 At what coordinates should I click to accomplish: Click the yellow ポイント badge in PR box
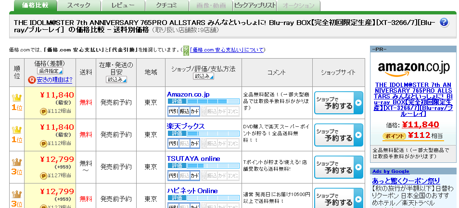pyautogui.click(x=394, y=136)
